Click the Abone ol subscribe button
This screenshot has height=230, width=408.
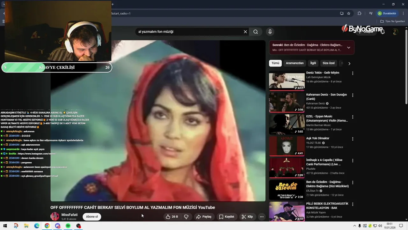point(92,217)
